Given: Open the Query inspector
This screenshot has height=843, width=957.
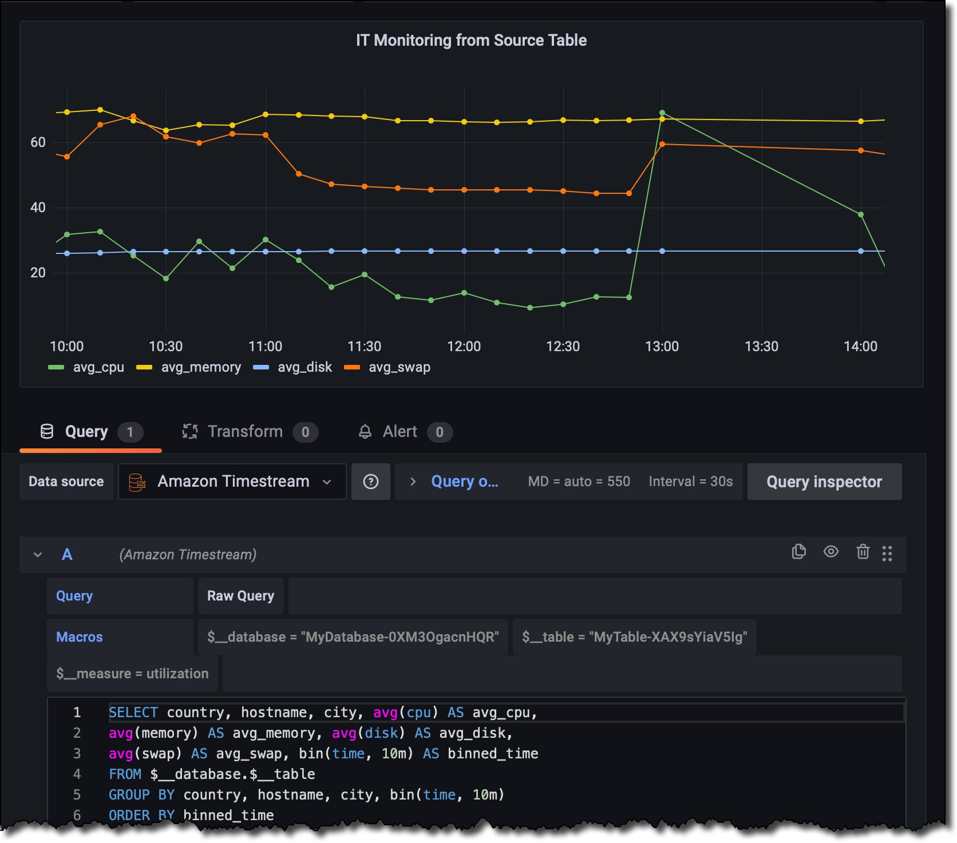Looking at the screenshot, I should (x=824, y=482).
